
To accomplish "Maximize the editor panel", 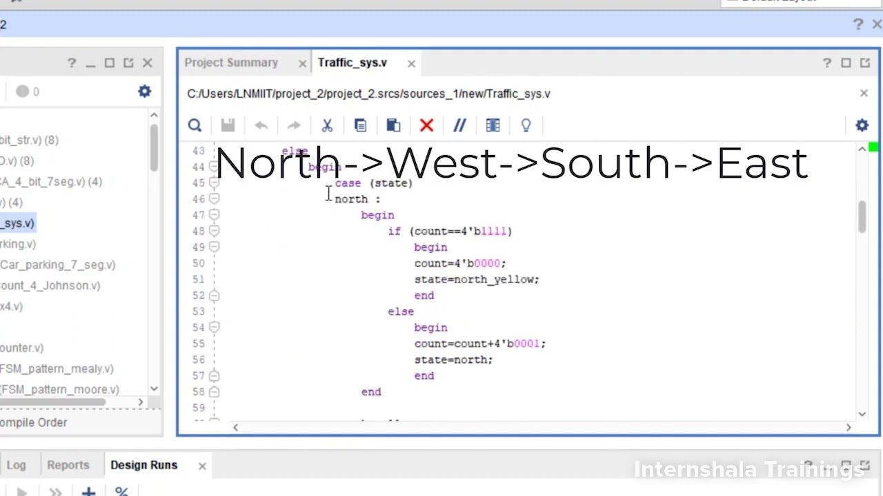I will click(x=846, y=63).
